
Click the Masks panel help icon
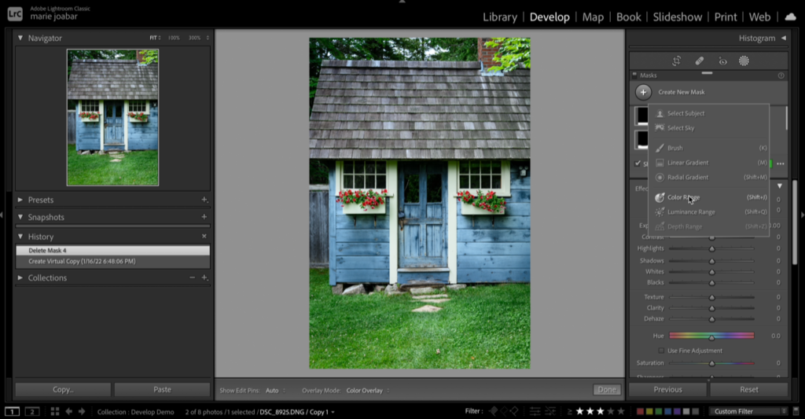(781, 75)
